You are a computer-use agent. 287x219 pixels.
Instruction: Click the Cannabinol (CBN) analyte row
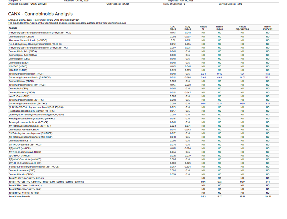point(18,89)
